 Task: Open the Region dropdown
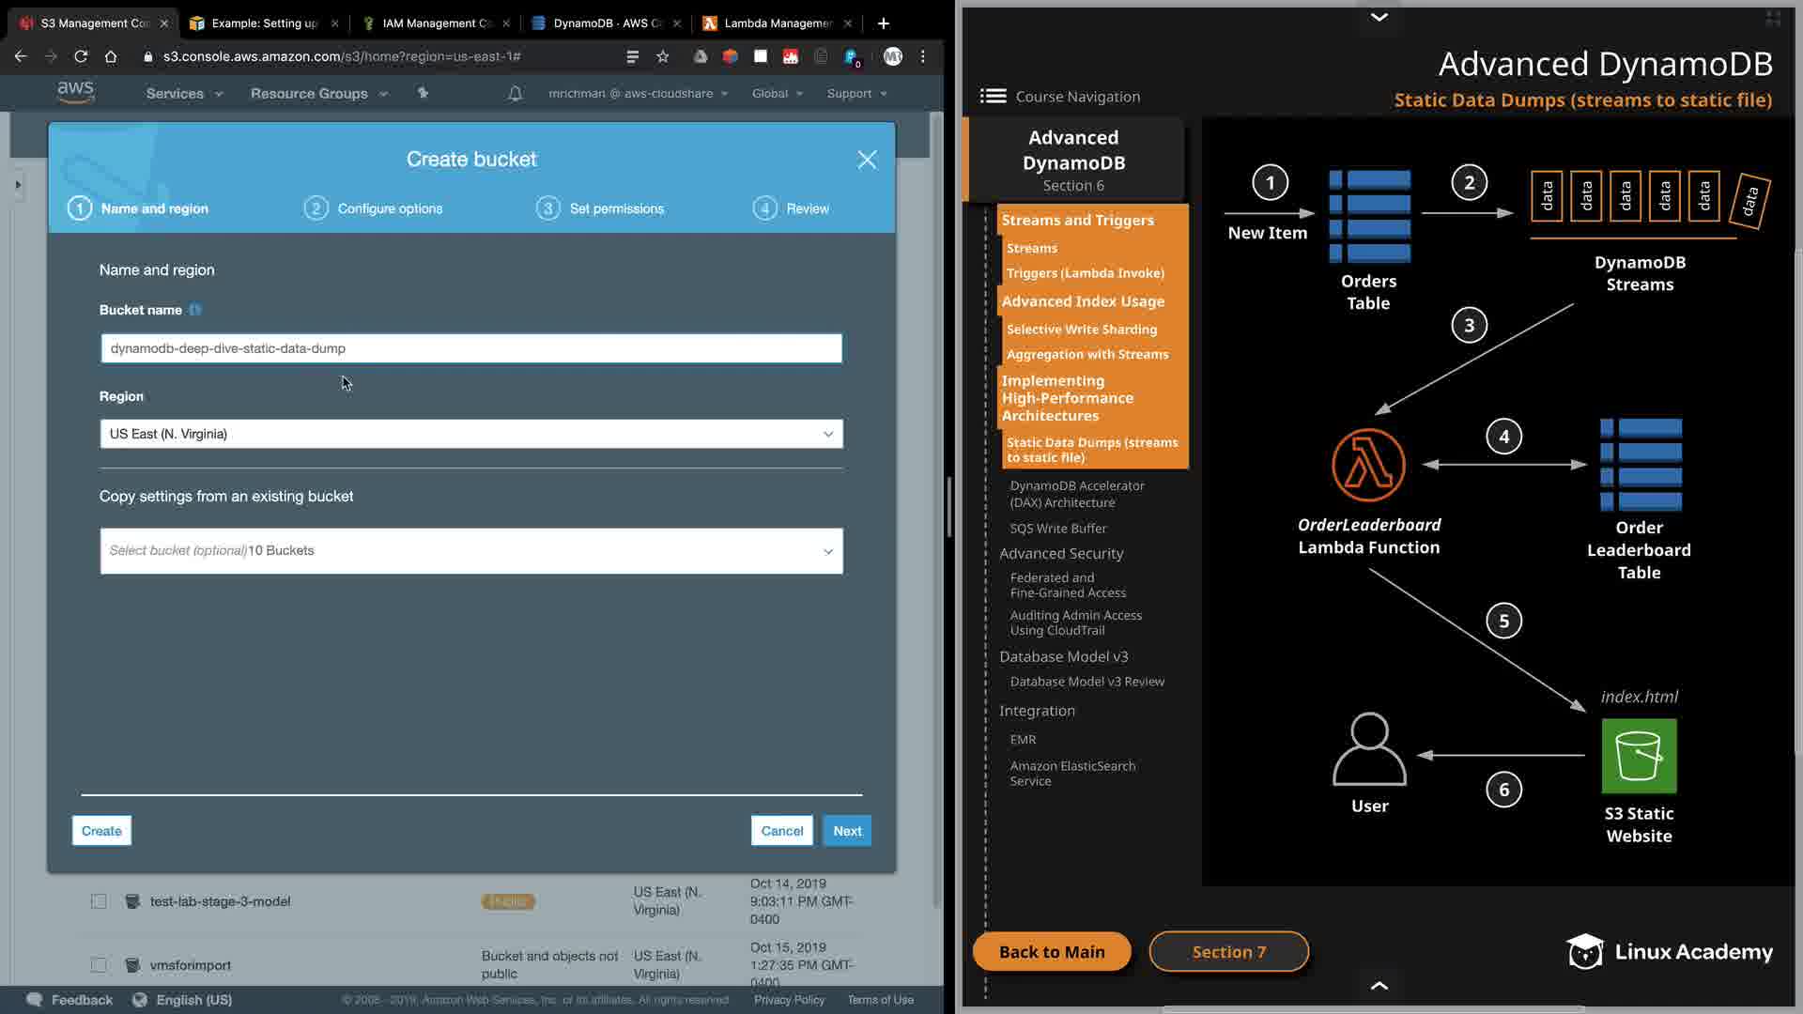pyautogui.click(x=471, y=434)
